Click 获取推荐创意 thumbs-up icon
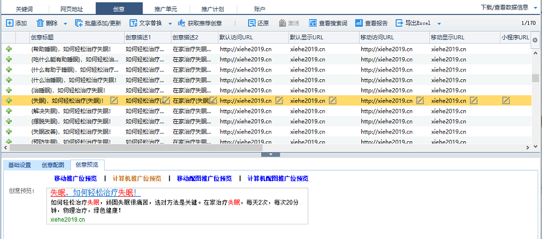Image resolution: width=542 pixels, height=239 pixels. 182,23
